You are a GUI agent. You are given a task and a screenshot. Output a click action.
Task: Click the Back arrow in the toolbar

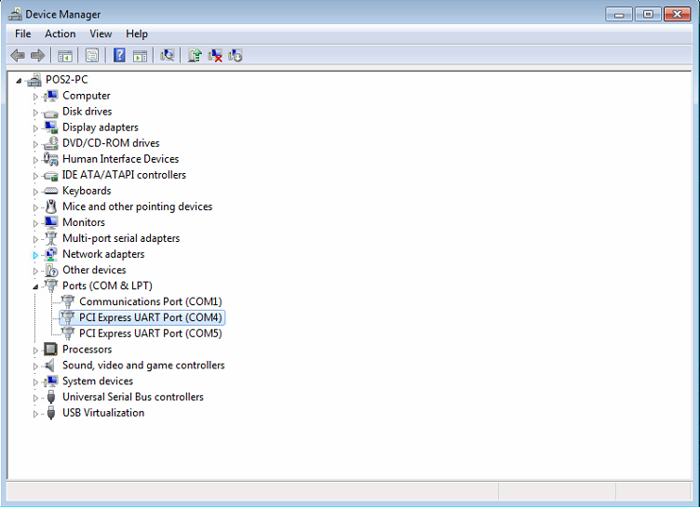pyautogui.click(x=17, y=56)
